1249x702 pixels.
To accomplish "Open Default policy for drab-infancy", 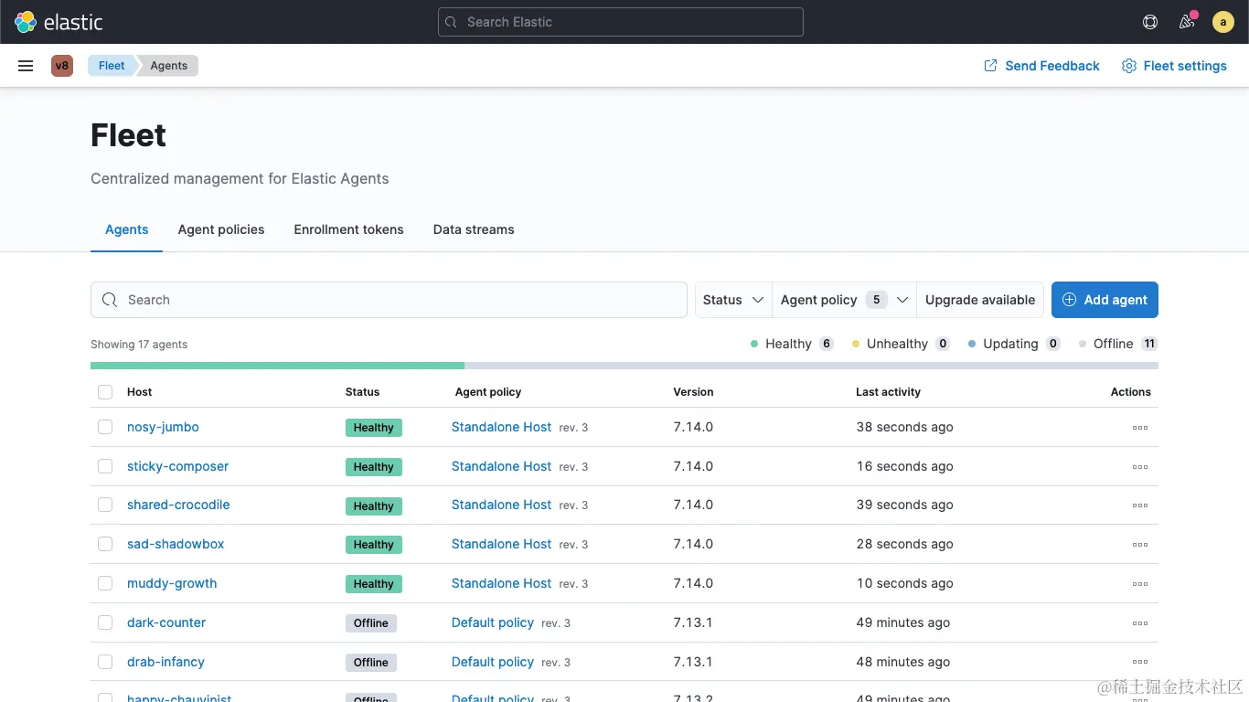I will click(492, 662).
